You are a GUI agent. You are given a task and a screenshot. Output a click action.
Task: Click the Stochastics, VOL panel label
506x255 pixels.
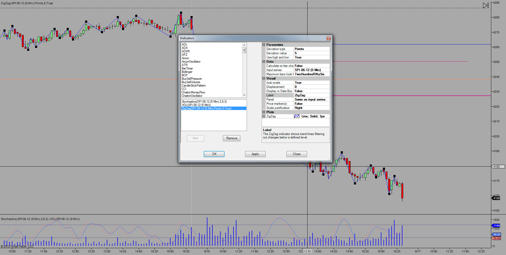click(x=40, y=219)
